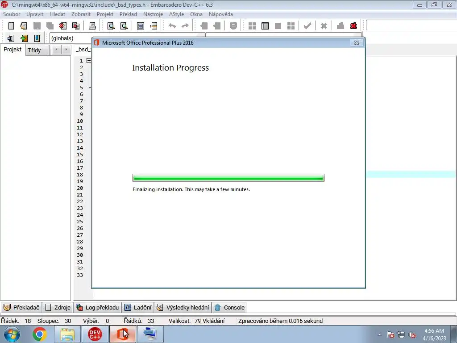
Task: Switch to the Projekt side tab
Action: point(12,49)
